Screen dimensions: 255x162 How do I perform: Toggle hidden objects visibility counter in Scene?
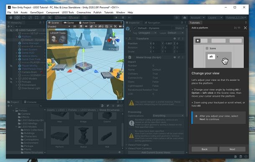(101, 26)
